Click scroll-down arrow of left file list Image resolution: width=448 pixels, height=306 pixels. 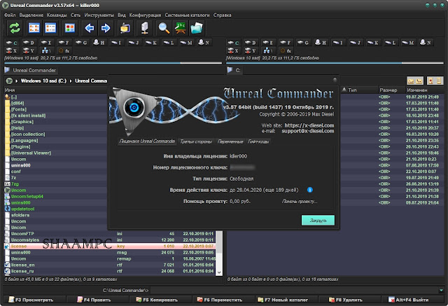[219, 272]
